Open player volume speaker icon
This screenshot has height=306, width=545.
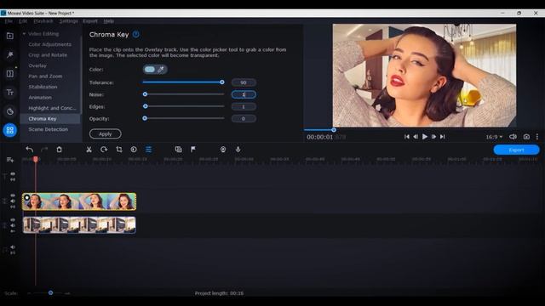[x=513, y=137]
